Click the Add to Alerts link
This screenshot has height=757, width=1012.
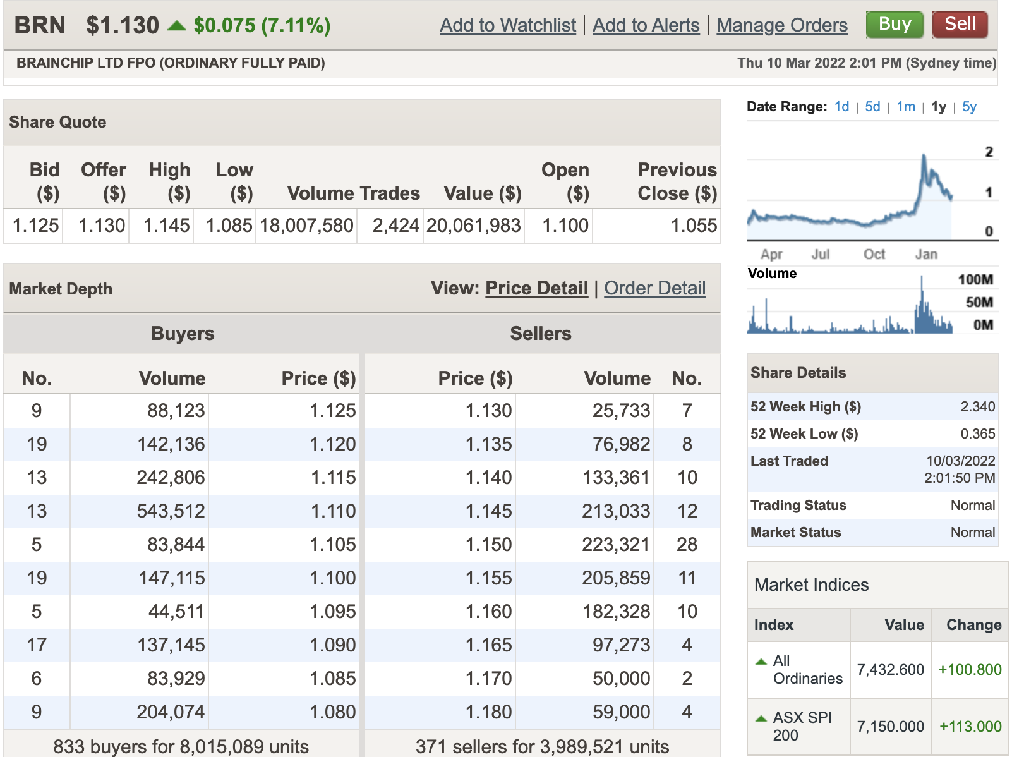(x=646, y=25)
